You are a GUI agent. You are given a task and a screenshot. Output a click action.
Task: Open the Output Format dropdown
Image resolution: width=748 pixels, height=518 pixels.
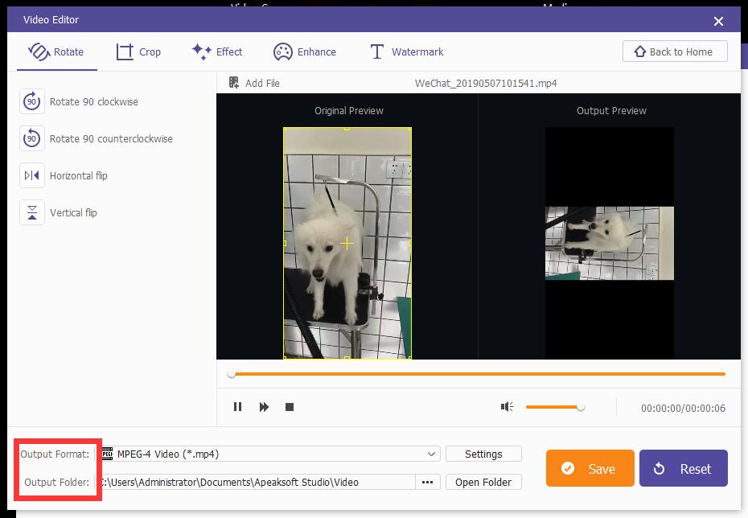coord(269,454)
